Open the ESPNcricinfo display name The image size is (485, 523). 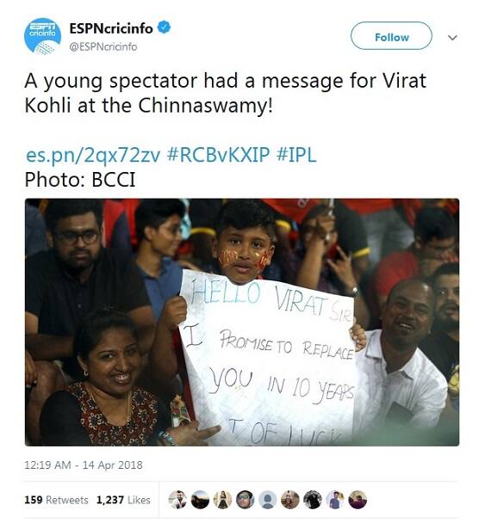[111, 28]
